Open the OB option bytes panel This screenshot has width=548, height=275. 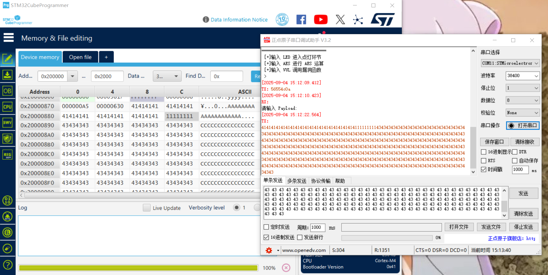coord(7,91)
